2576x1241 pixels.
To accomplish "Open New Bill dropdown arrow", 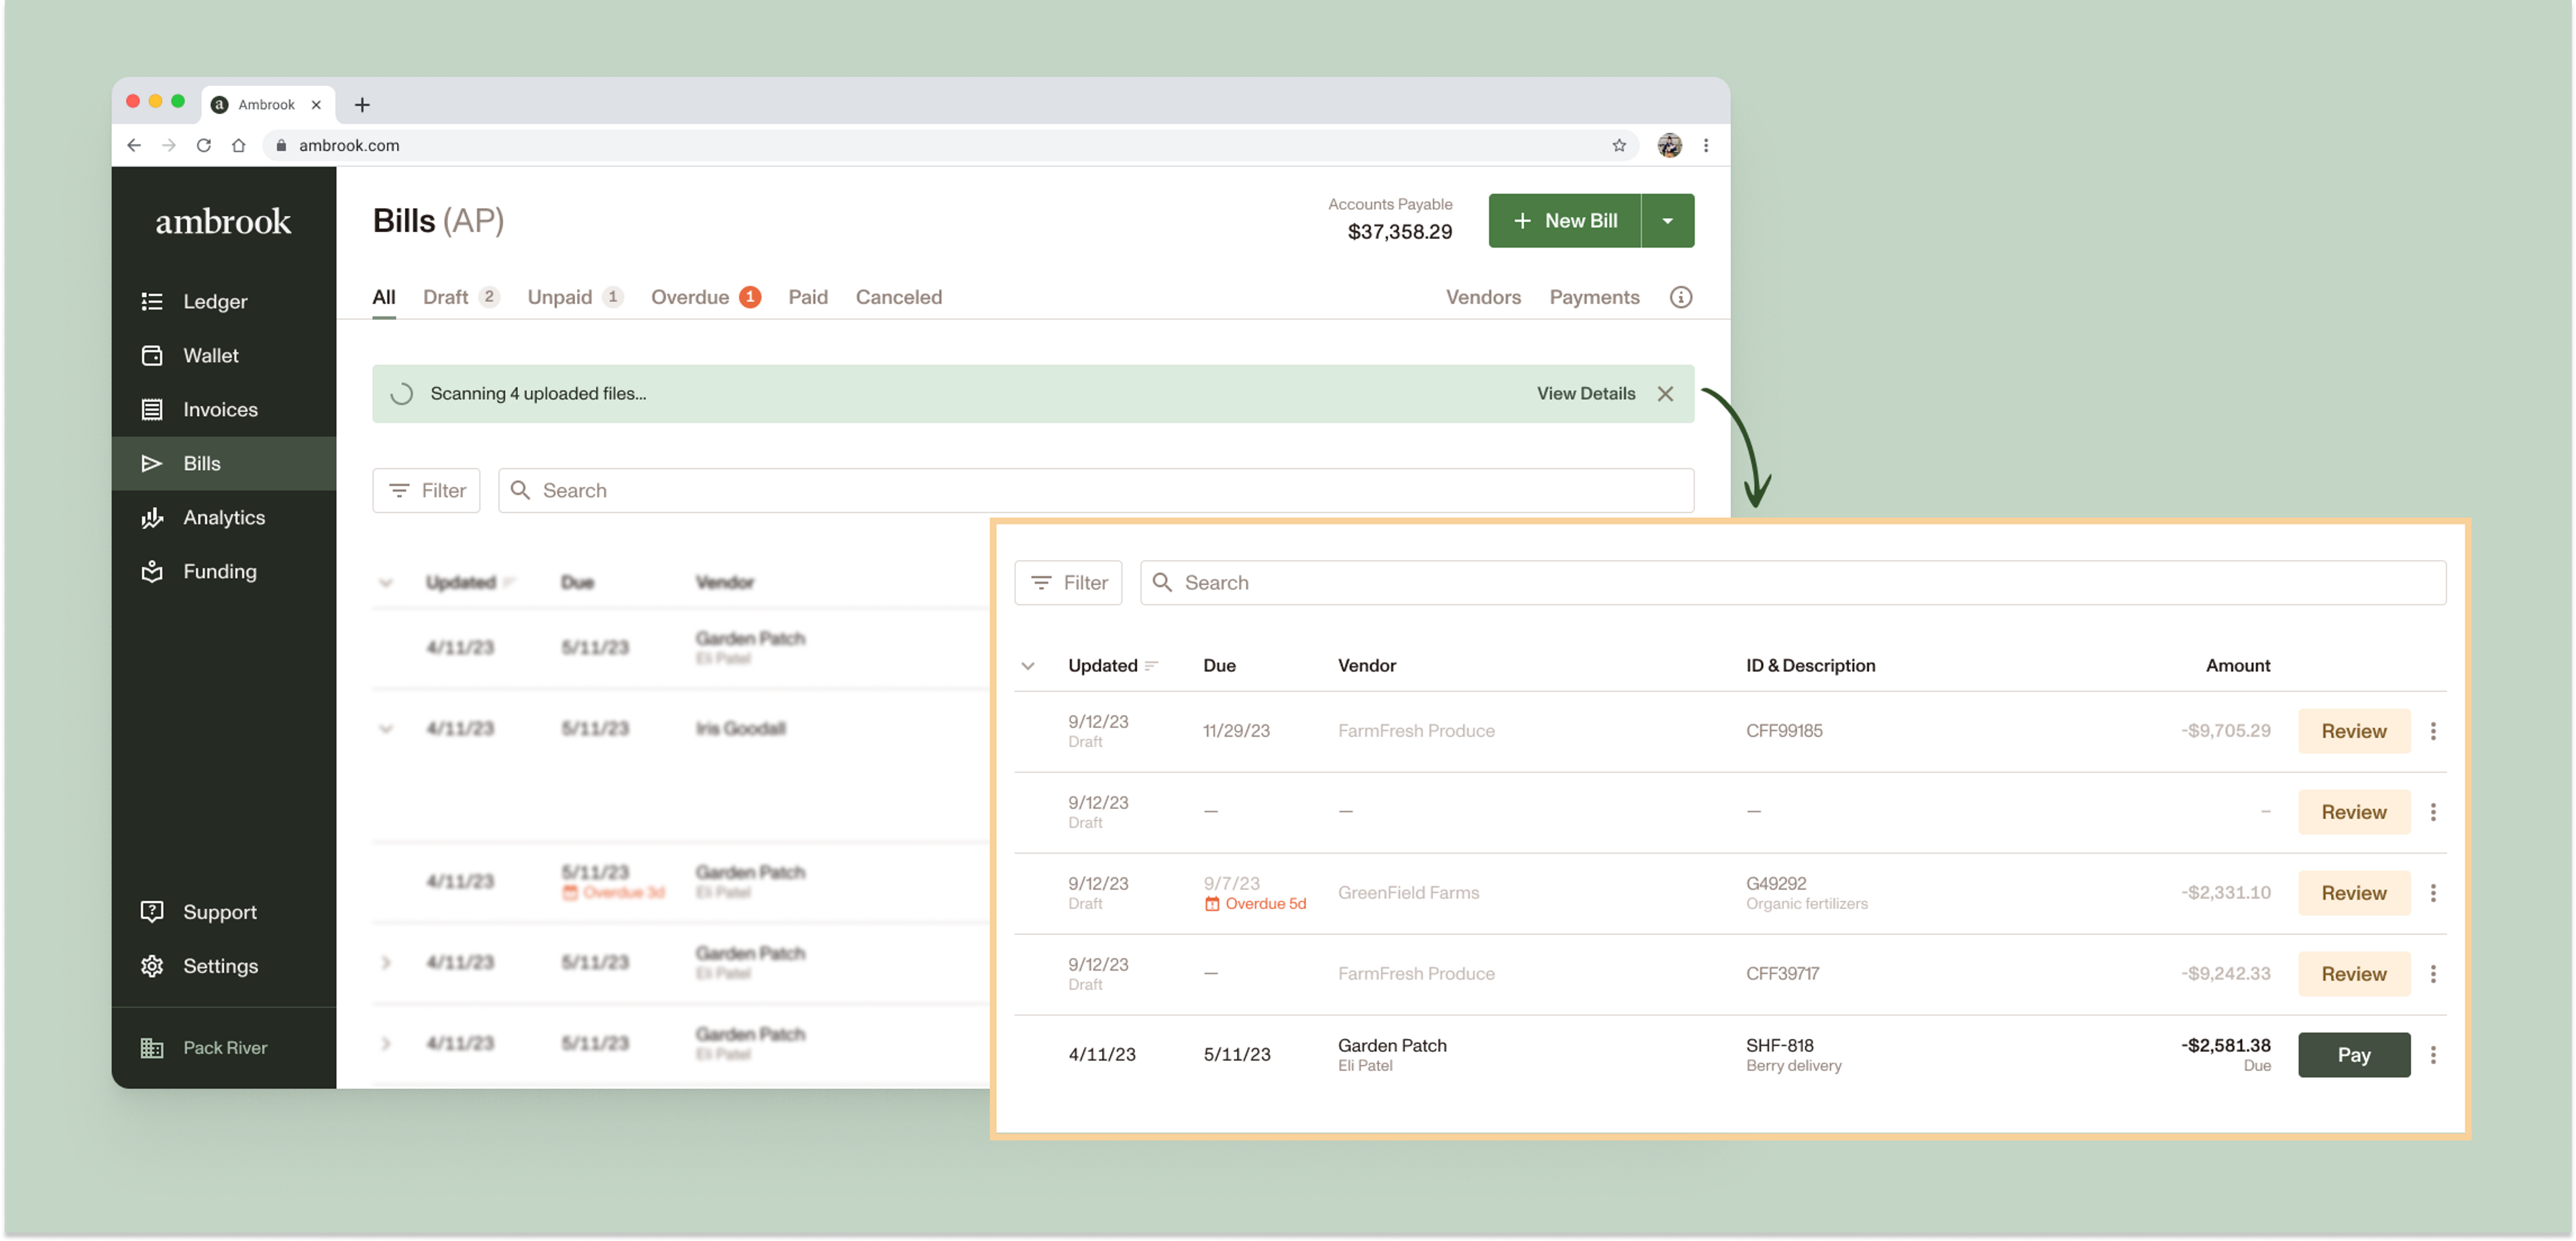I will click(1667, 220).
